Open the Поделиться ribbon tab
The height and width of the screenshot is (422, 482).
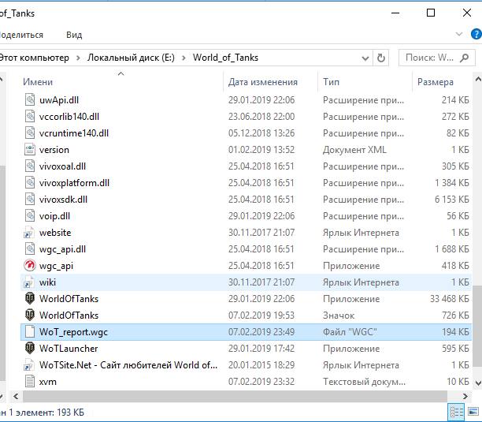tap(20, 35)
